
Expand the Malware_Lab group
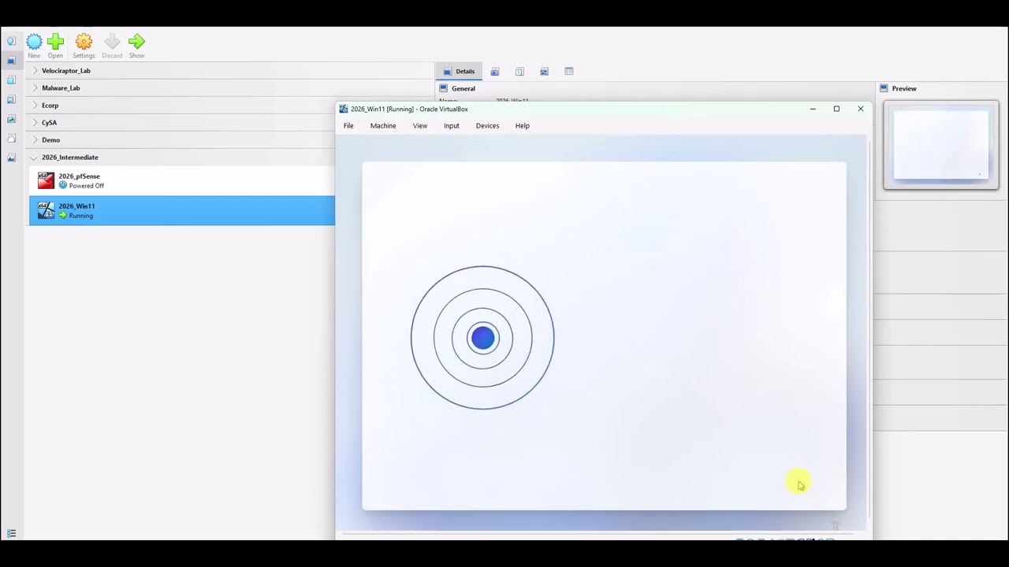pos(35,88)
